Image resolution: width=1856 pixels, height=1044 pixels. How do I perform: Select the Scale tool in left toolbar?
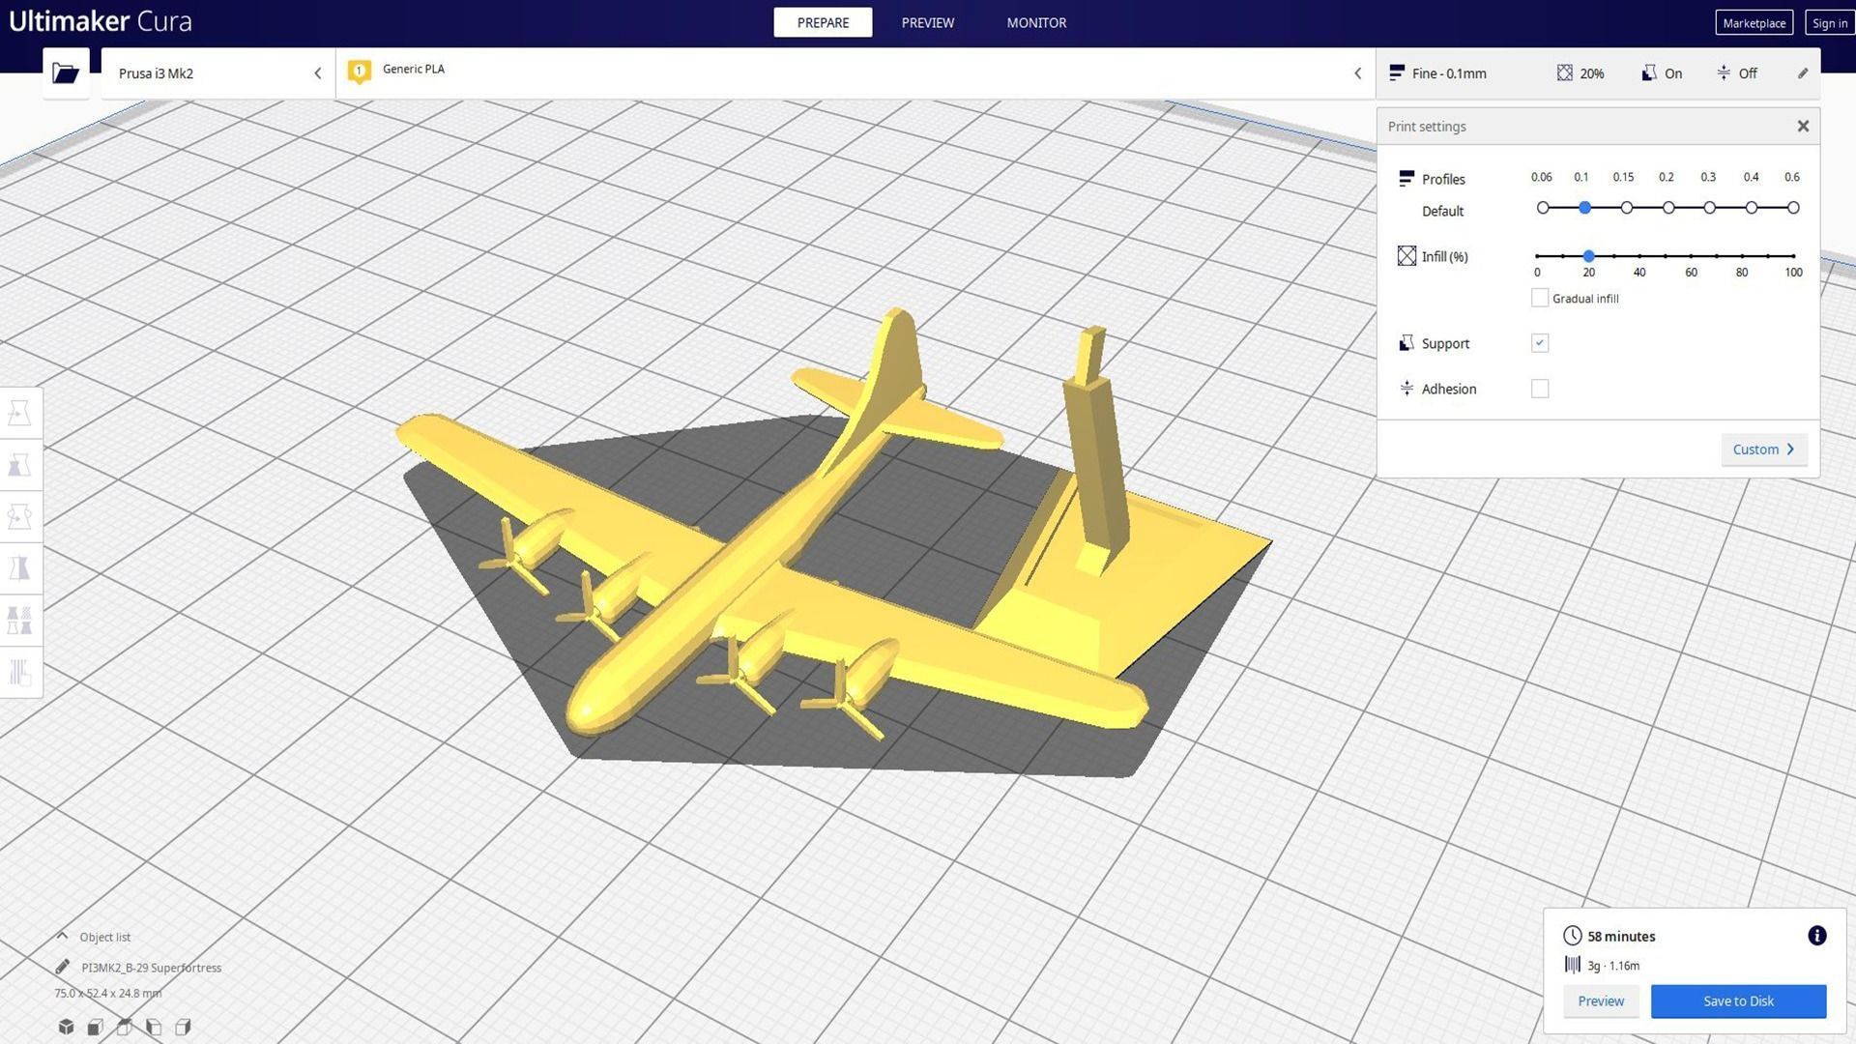pyautogui.click(x=19, y=465)
